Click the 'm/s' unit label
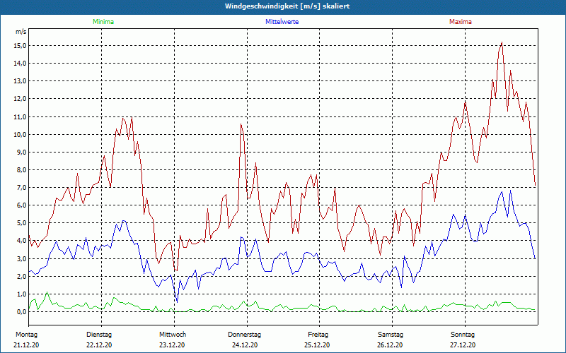The image size is (566, 353). [x=21, y=32]
